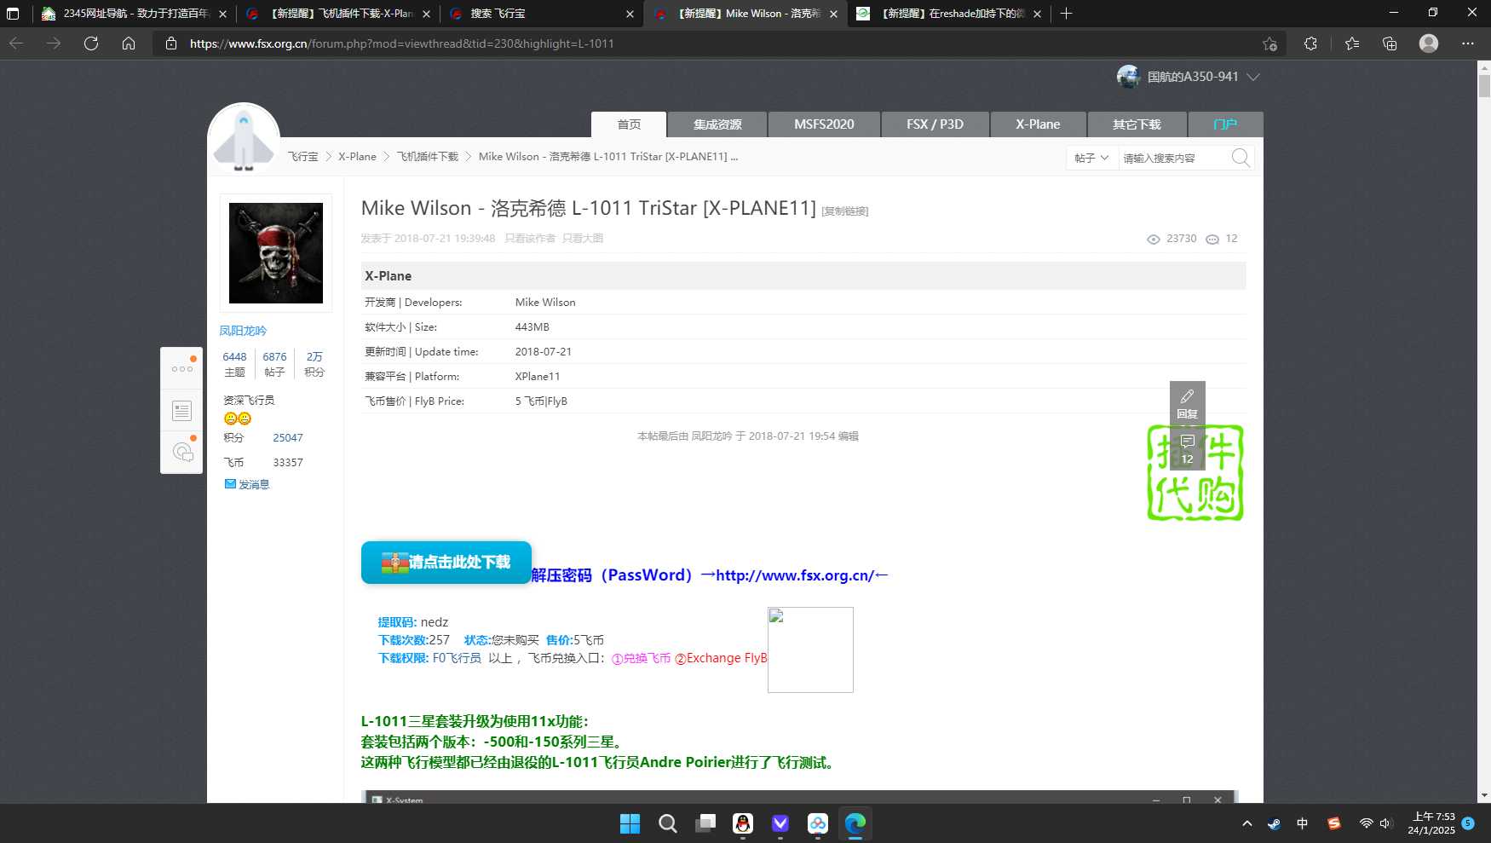Show hidden system tray icons
This screenshot has width=1491, height=843.
[1247, 823]
